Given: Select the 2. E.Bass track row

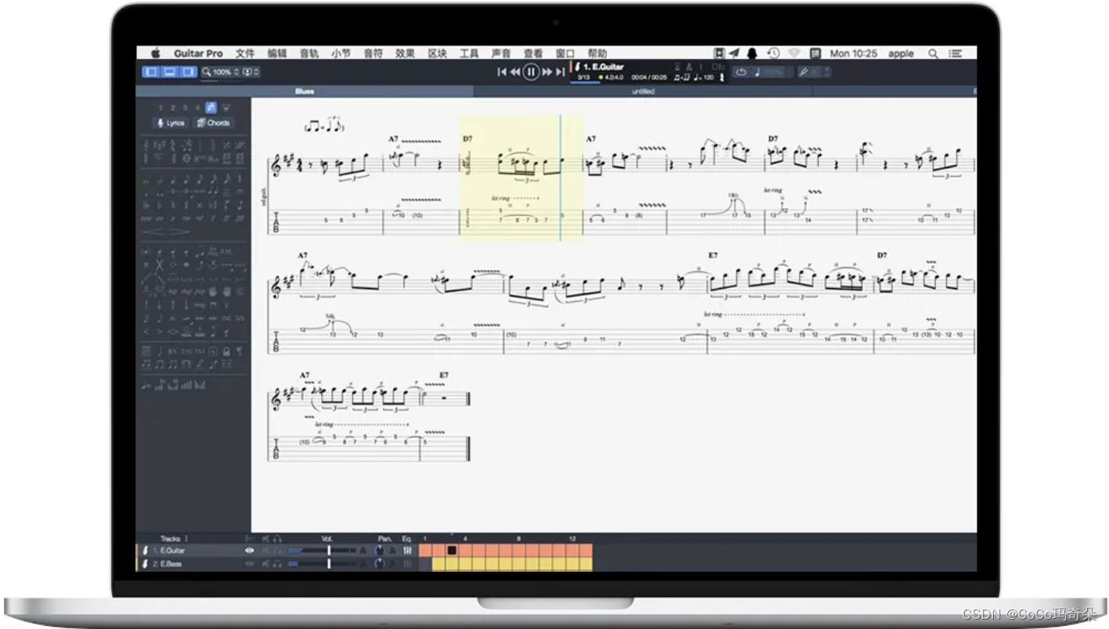Looking at the screenshot, I should (276, 564).
